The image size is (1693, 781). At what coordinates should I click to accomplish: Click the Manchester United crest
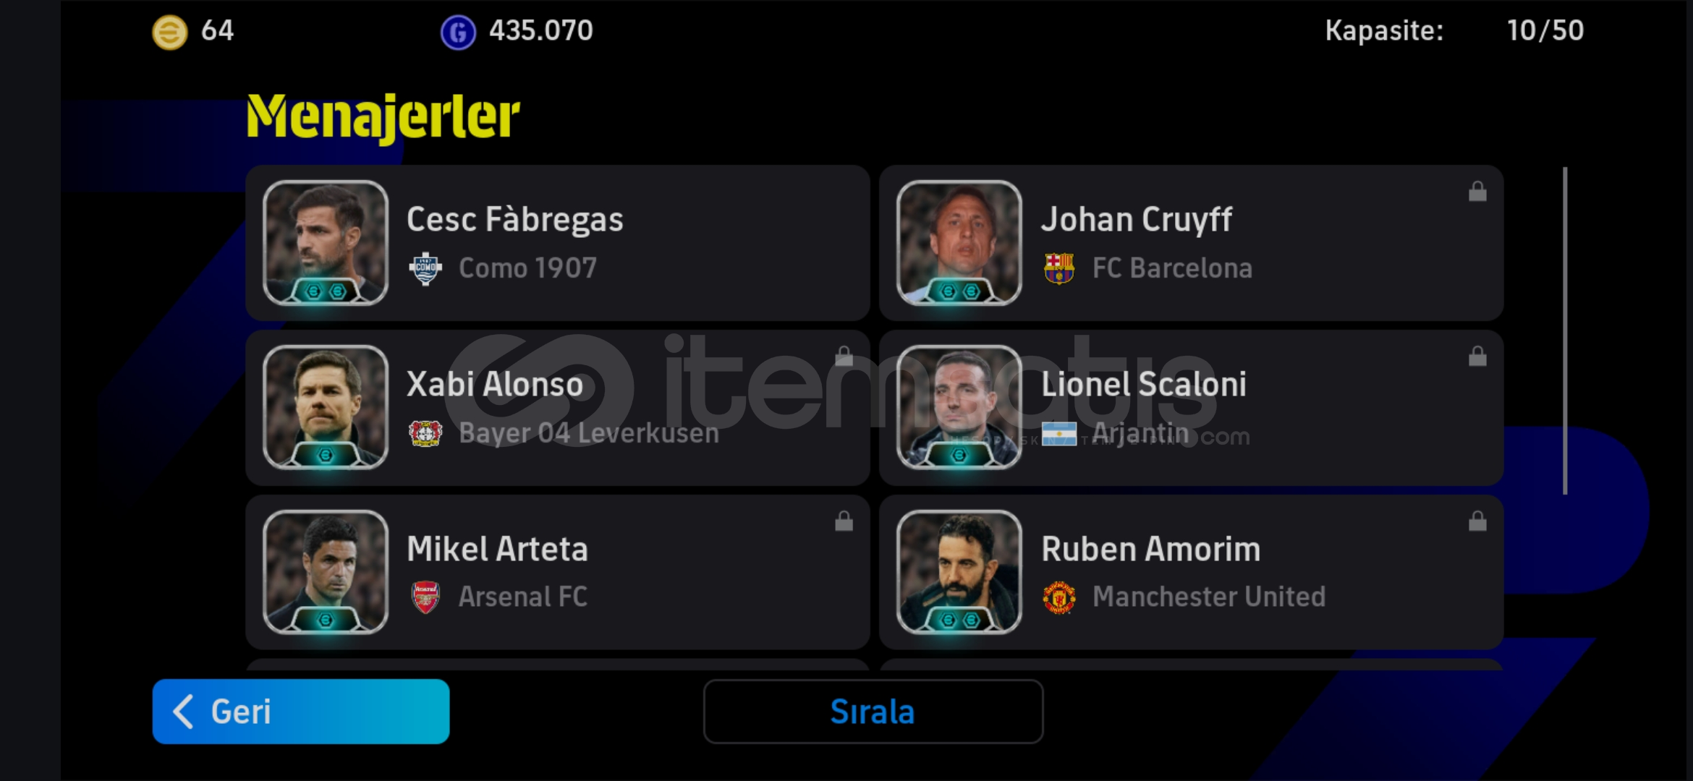pos(1059,597)
